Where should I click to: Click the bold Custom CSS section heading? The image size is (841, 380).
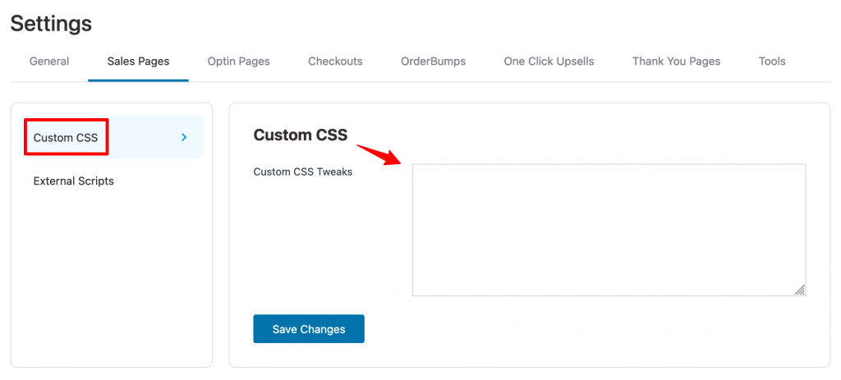point(301,135)
